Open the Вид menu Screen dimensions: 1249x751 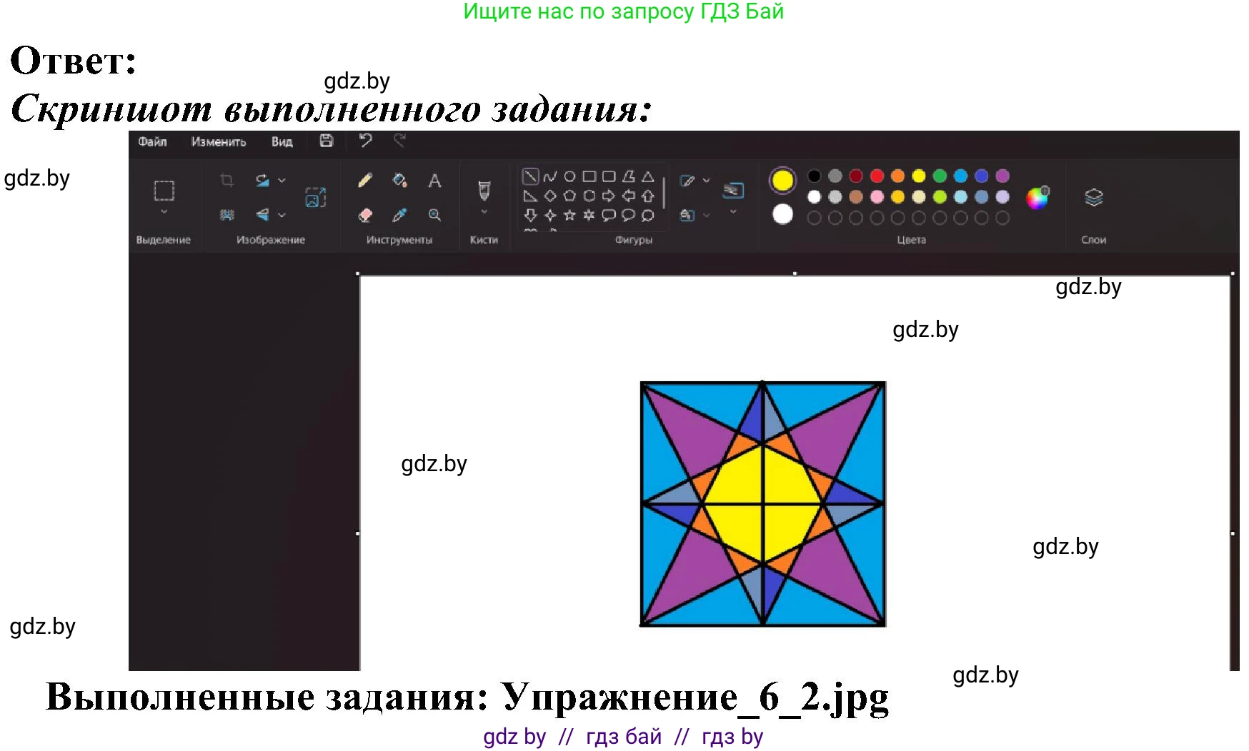coord(282,142)
